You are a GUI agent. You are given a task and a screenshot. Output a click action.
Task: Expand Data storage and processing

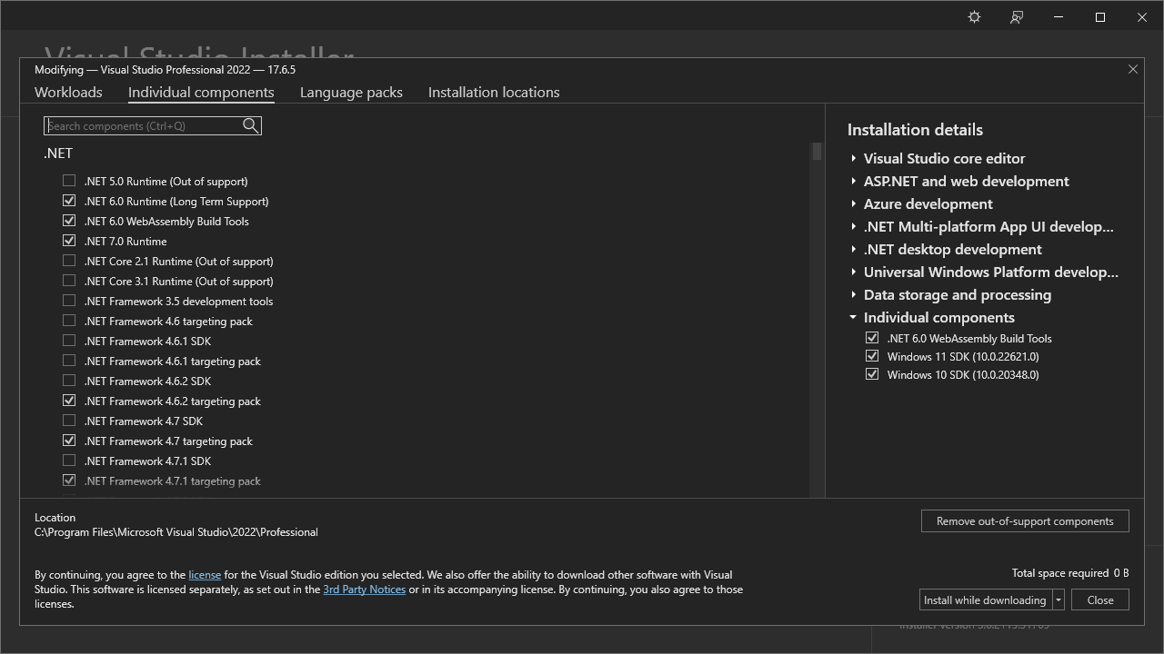(853, 294)
